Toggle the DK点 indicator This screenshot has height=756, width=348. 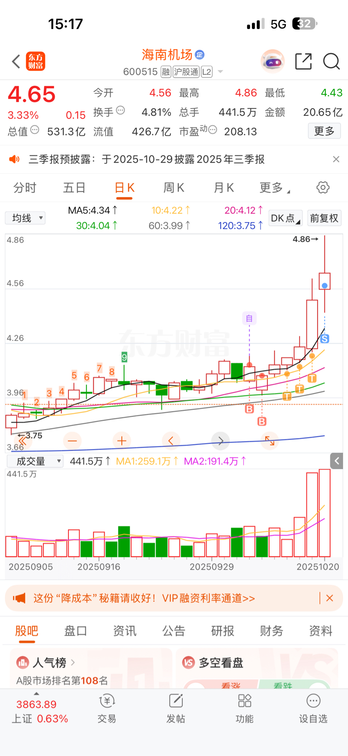(285, 218)
